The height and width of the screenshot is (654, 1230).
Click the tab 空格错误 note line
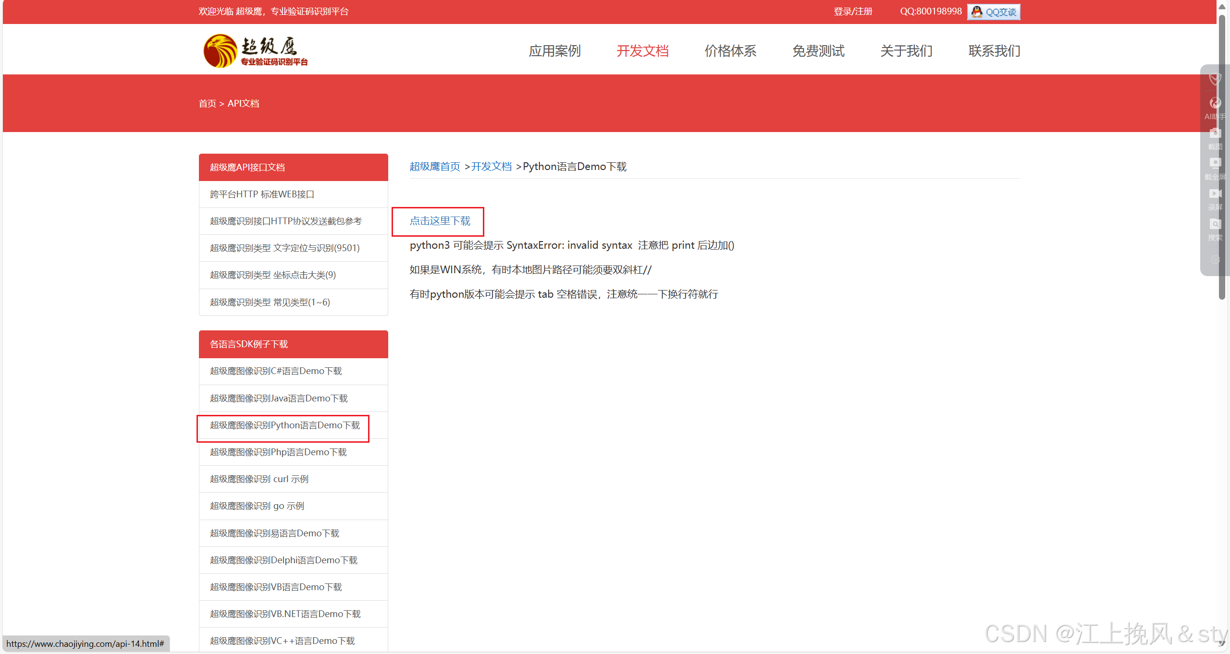[x=564, y=294]
